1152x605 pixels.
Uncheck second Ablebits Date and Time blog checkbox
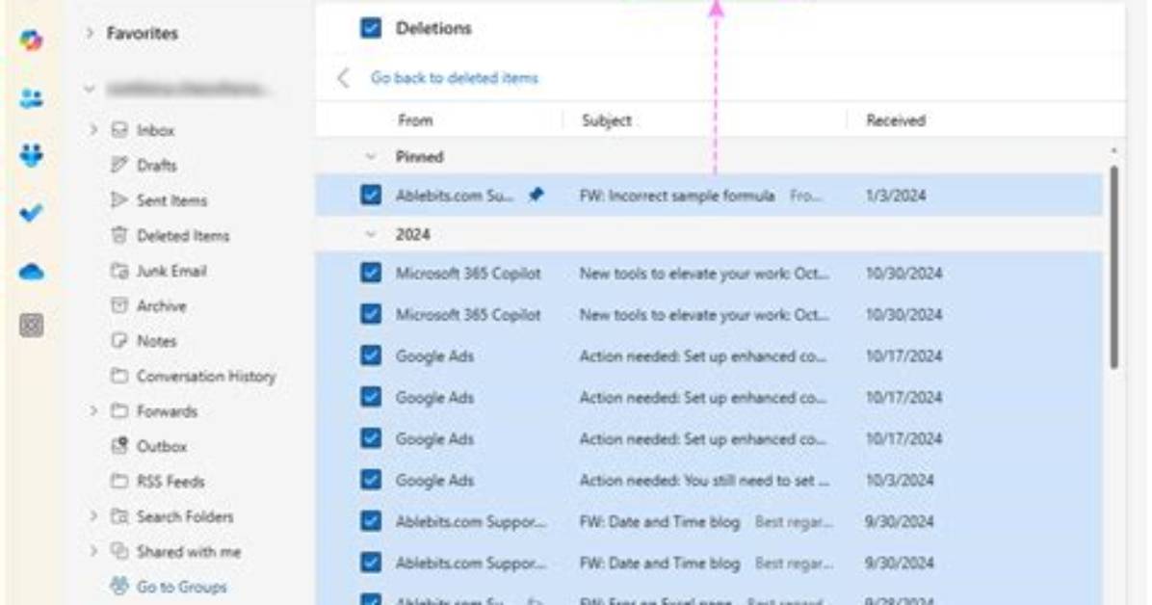coord(371,563)
